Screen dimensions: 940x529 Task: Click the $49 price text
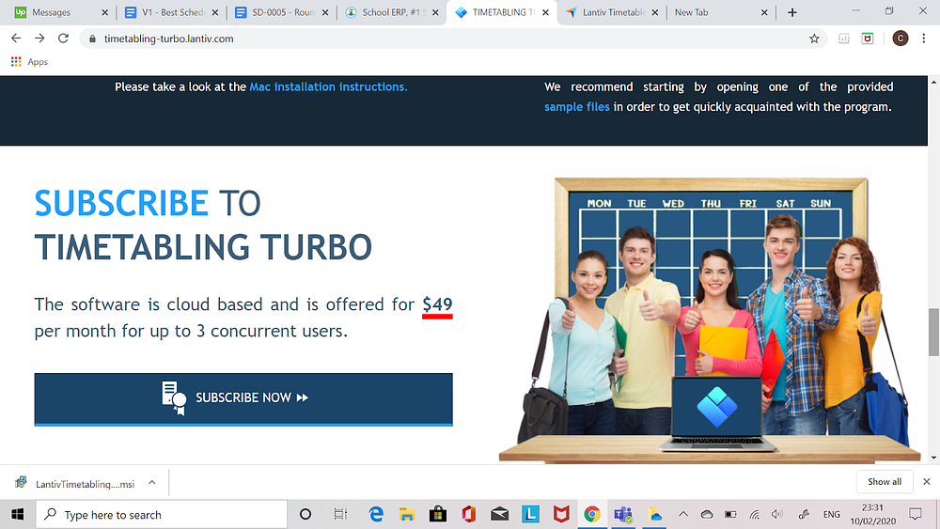tap(437, 304)
